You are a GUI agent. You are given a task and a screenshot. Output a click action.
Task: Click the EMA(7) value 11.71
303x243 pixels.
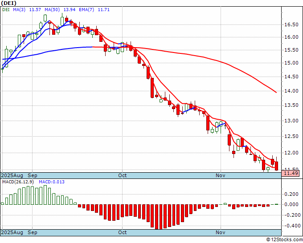[x=103, y=10]
